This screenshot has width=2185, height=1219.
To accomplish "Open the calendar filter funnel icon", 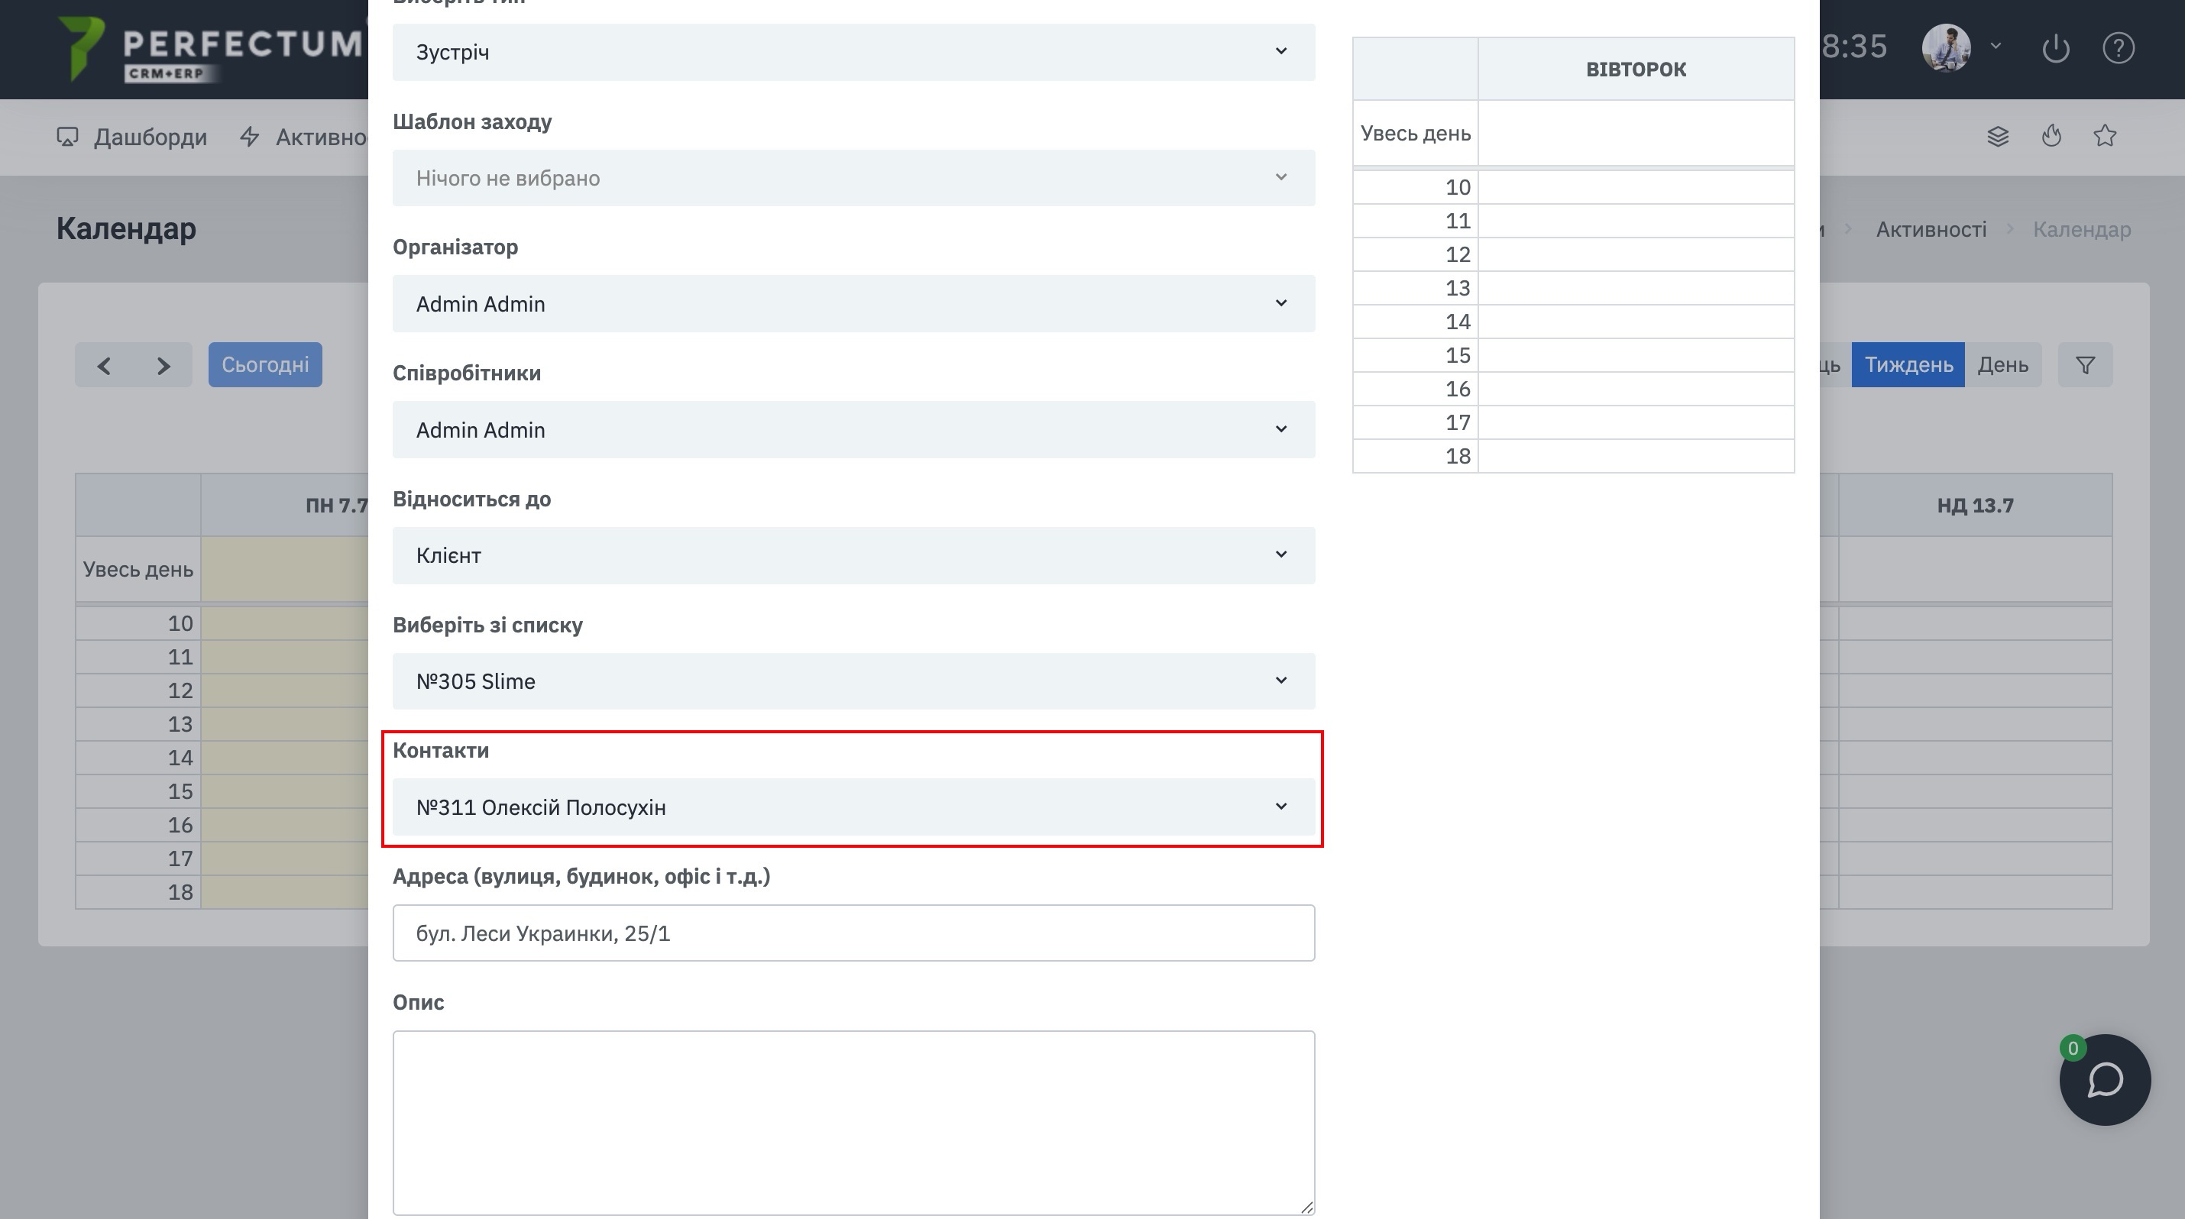I will [x=2086, y=365].
